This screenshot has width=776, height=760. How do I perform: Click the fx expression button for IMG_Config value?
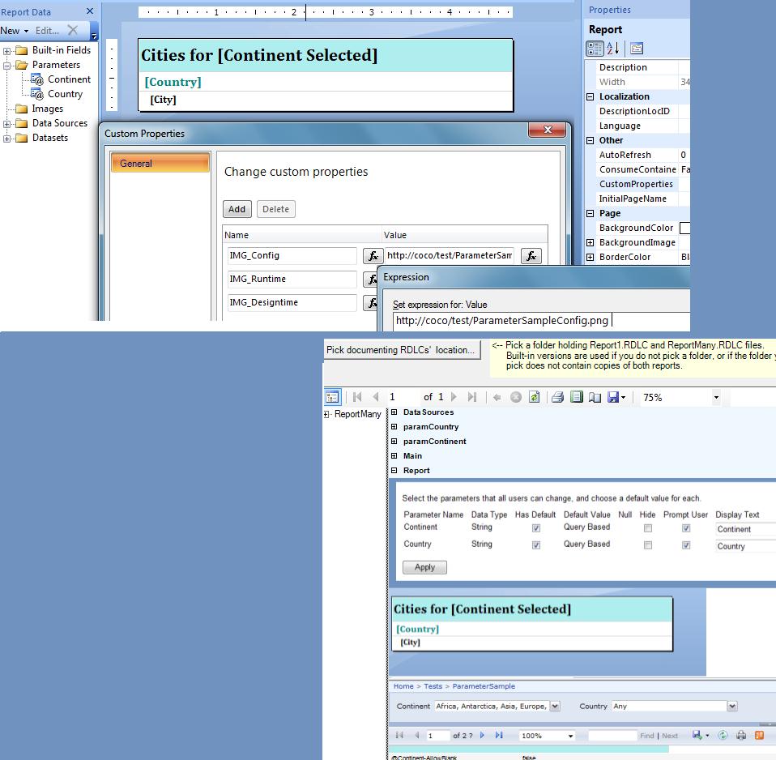[x=531, y=256]
